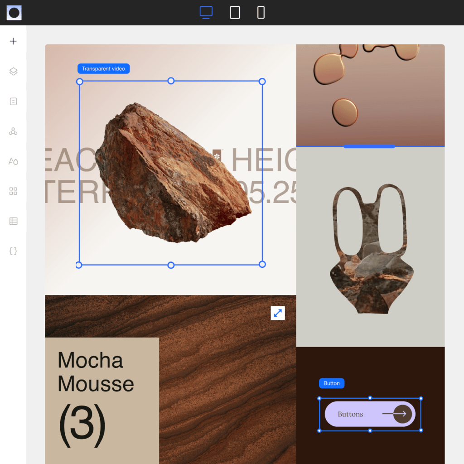Click the lavender Buttons button

[x=351, y=414]
